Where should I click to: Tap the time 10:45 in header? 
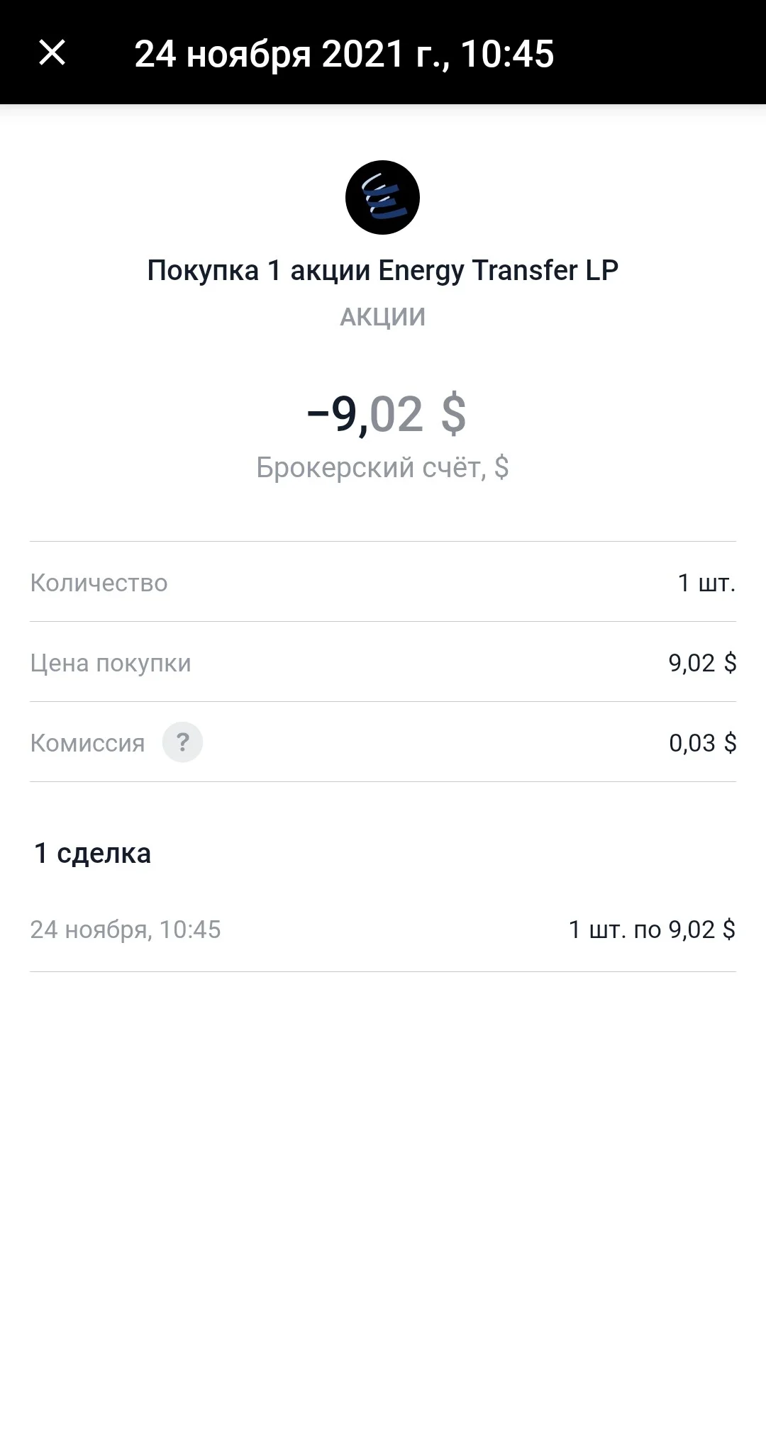pyautogui.click(x=507, y=54)
